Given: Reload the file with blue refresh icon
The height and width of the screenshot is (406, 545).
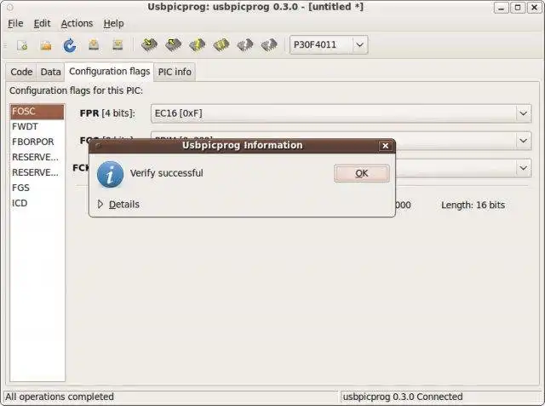Looking at the screenshot, I should 70,45.
